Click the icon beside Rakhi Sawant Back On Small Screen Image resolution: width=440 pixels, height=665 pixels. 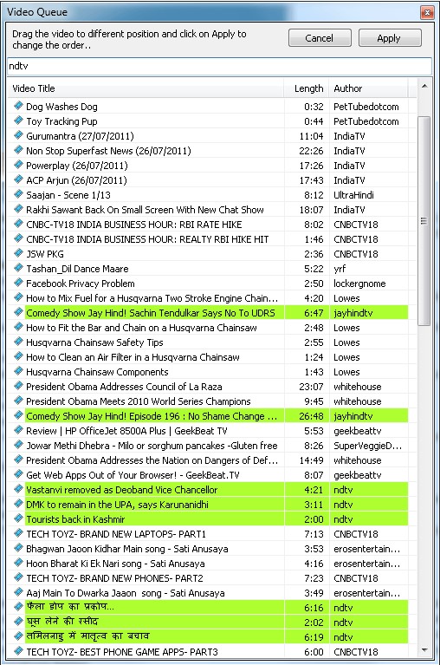(x=18, y=209)
